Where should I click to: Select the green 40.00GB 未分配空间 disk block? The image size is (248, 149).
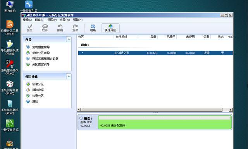(165, 122)
